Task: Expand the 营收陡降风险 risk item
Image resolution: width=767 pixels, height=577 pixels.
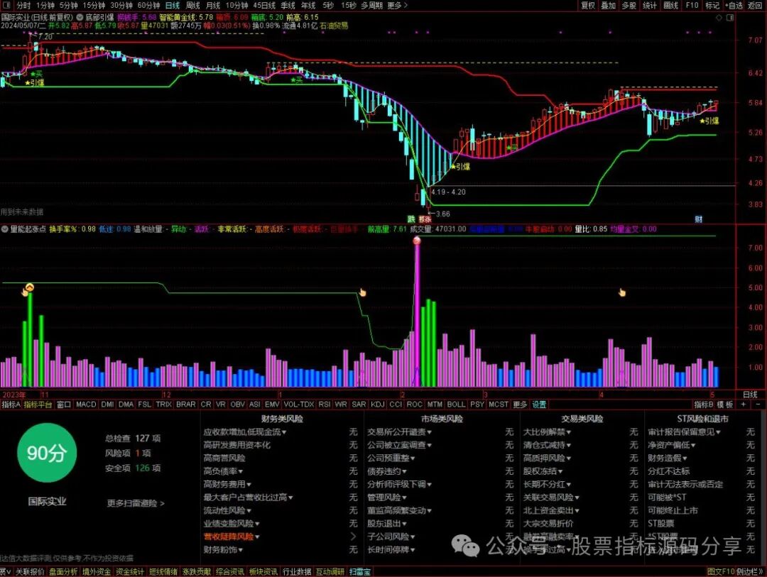Action: tap(232, 537)
